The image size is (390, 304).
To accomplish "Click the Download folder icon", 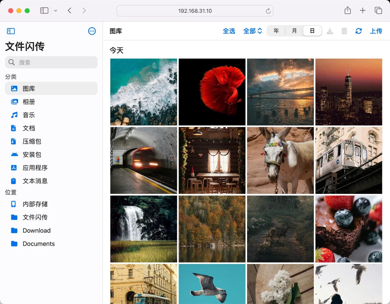I will point(14,230).
